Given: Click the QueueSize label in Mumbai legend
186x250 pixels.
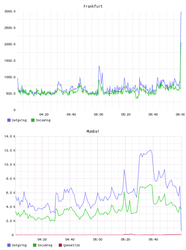Looking at the screenshot, I should coord(71,245).
